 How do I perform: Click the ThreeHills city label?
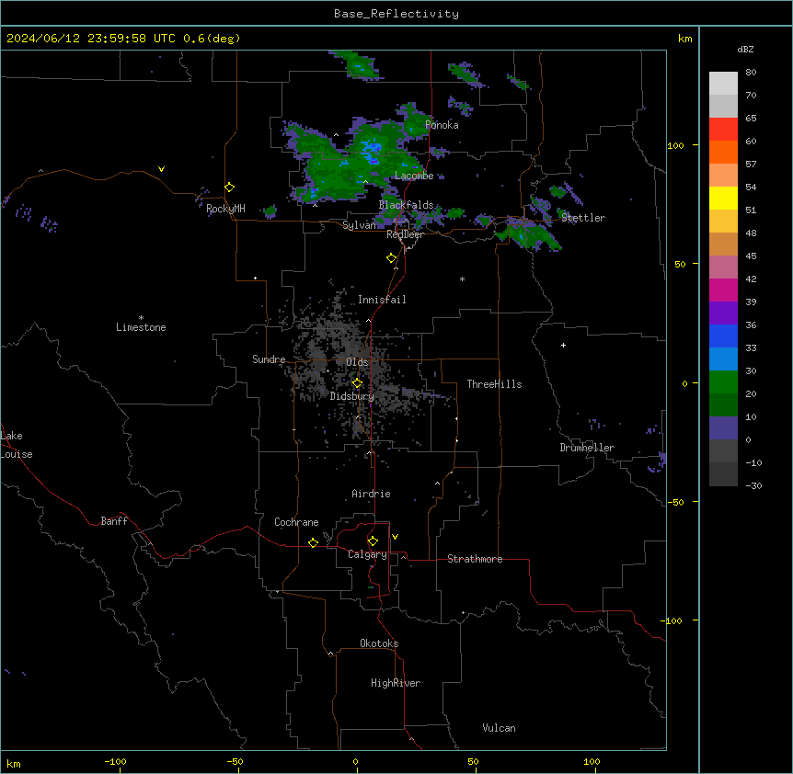click(494, 384)
